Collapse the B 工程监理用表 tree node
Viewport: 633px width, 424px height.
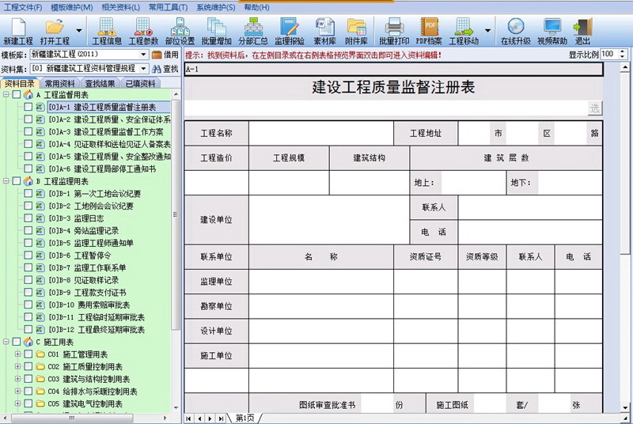click(x=6, y=181)
